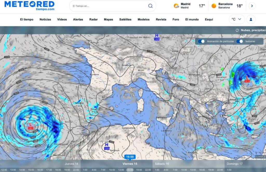Click the Madrid partly cloudy weather icon
The image size is (266, 172).
coord(176,6)
